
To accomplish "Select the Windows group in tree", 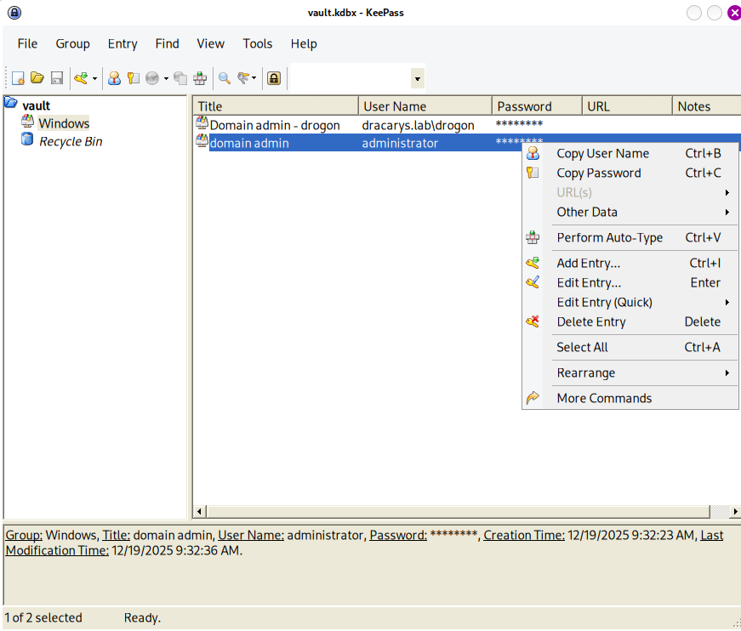I will [x=64, y=123].
